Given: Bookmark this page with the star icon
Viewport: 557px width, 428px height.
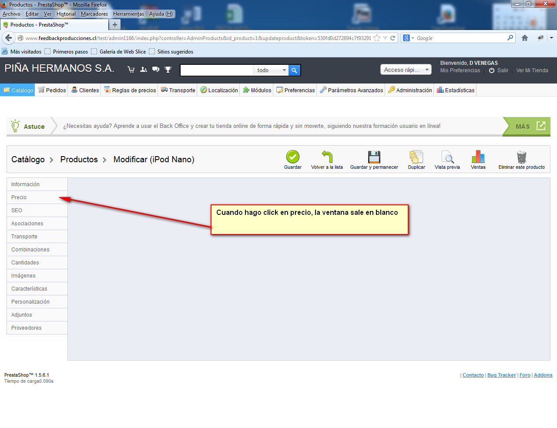Looking at the screenshot, I should [x=377, y=38].
